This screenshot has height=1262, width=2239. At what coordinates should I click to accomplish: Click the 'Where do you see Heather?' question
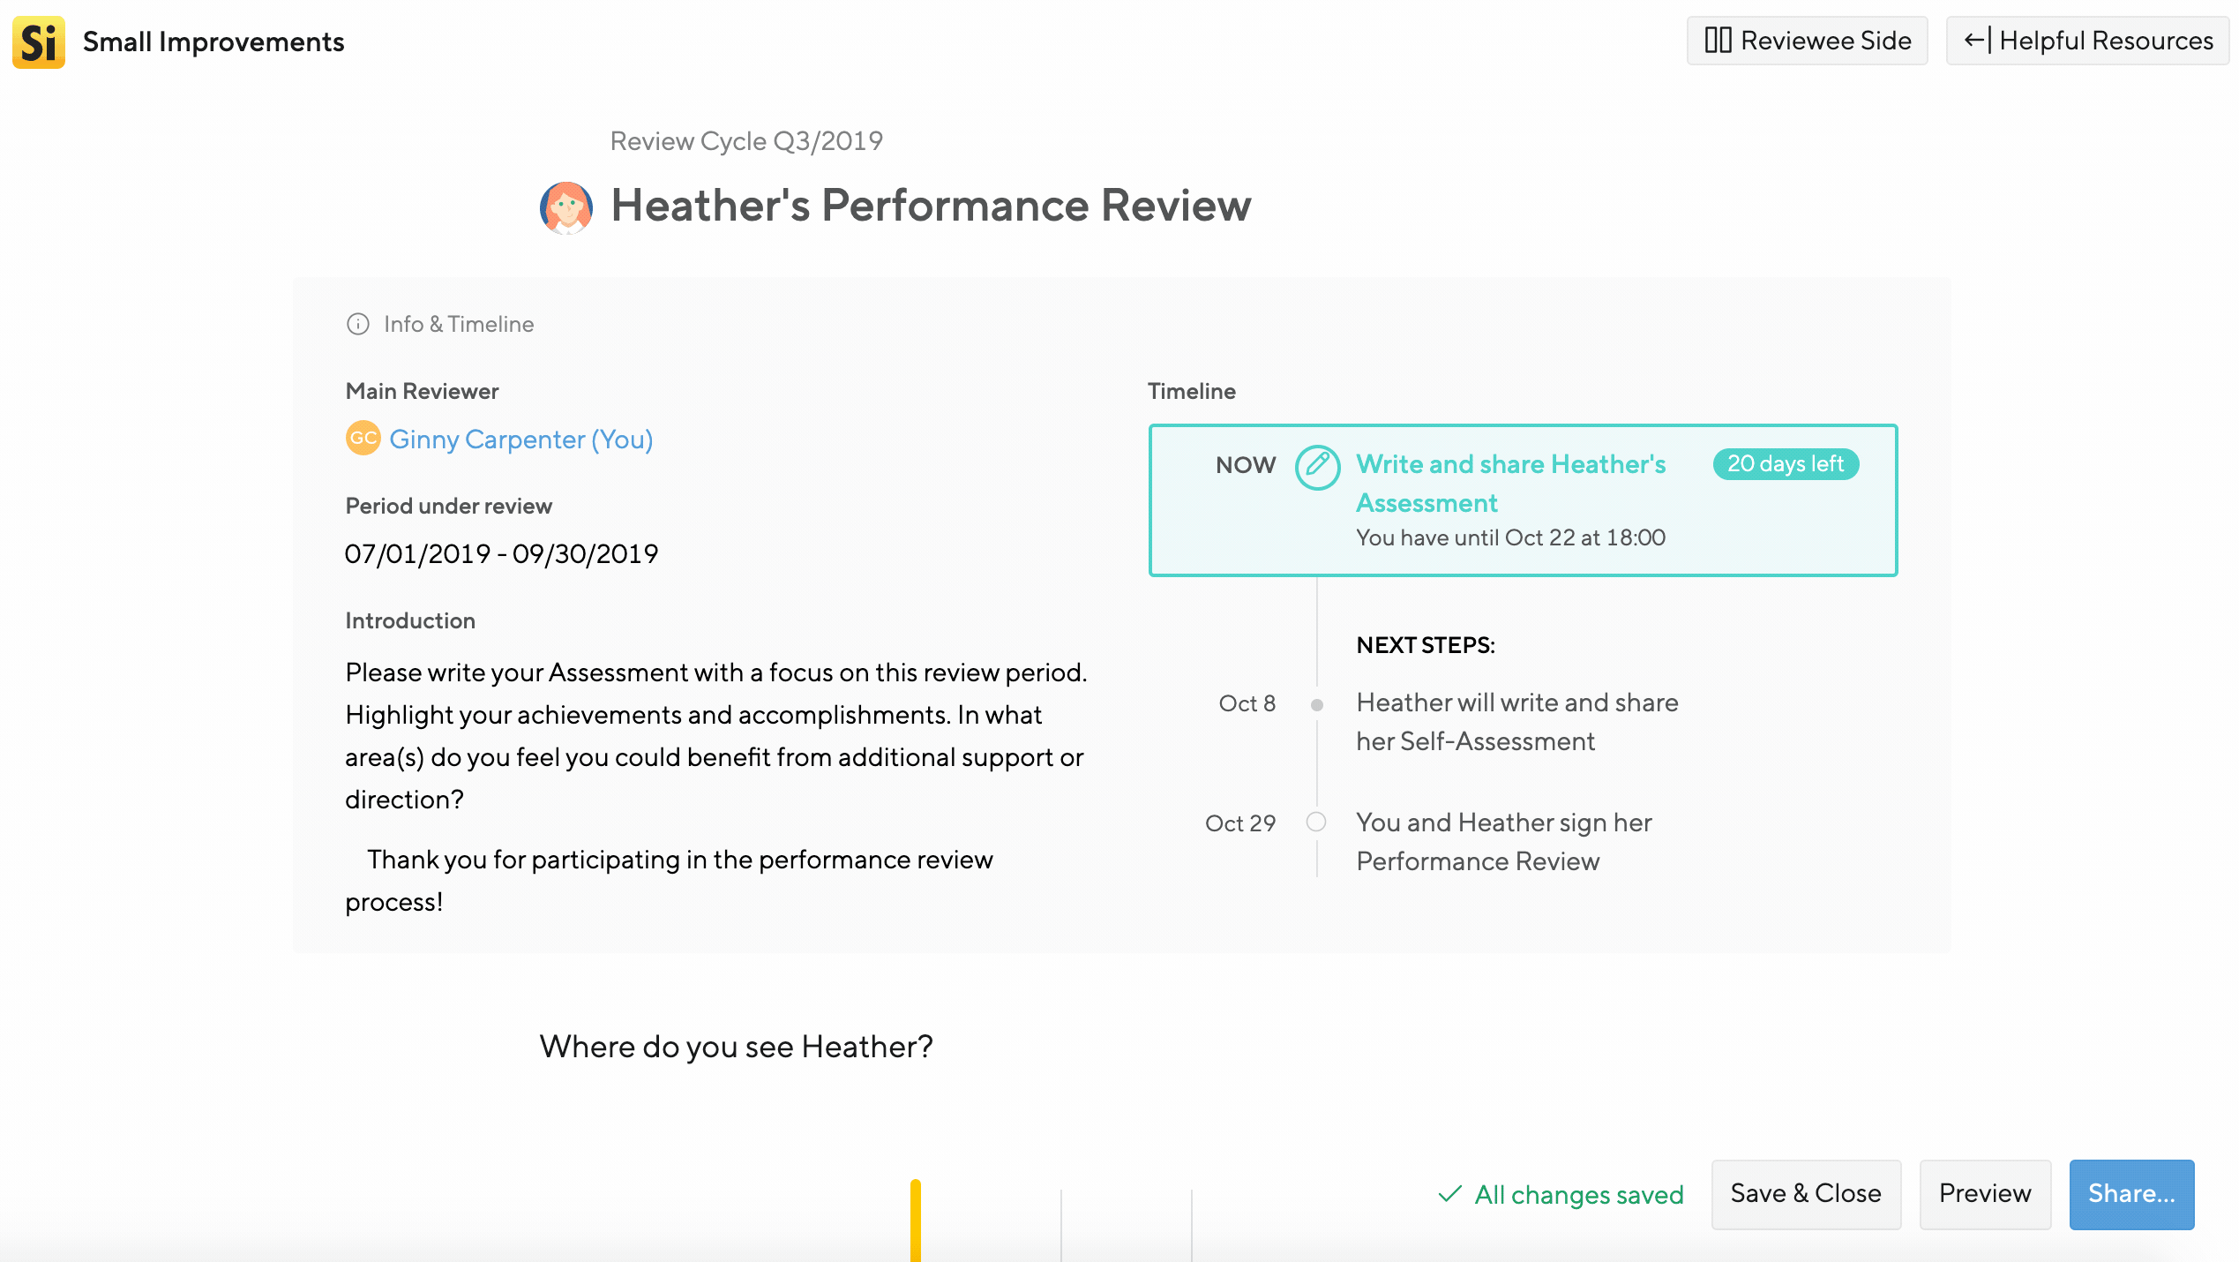point(736,1047)
